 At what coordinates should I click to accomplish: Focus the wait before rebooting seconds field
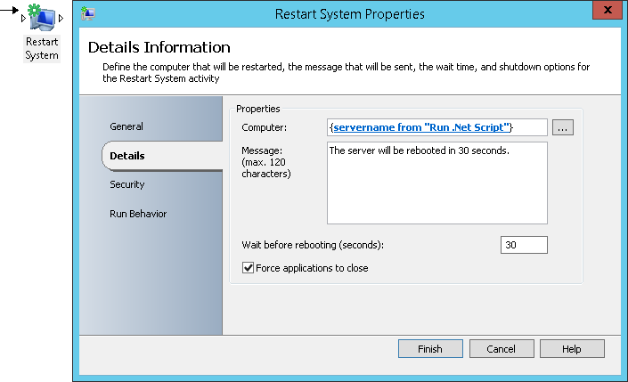tap(524, 245)
